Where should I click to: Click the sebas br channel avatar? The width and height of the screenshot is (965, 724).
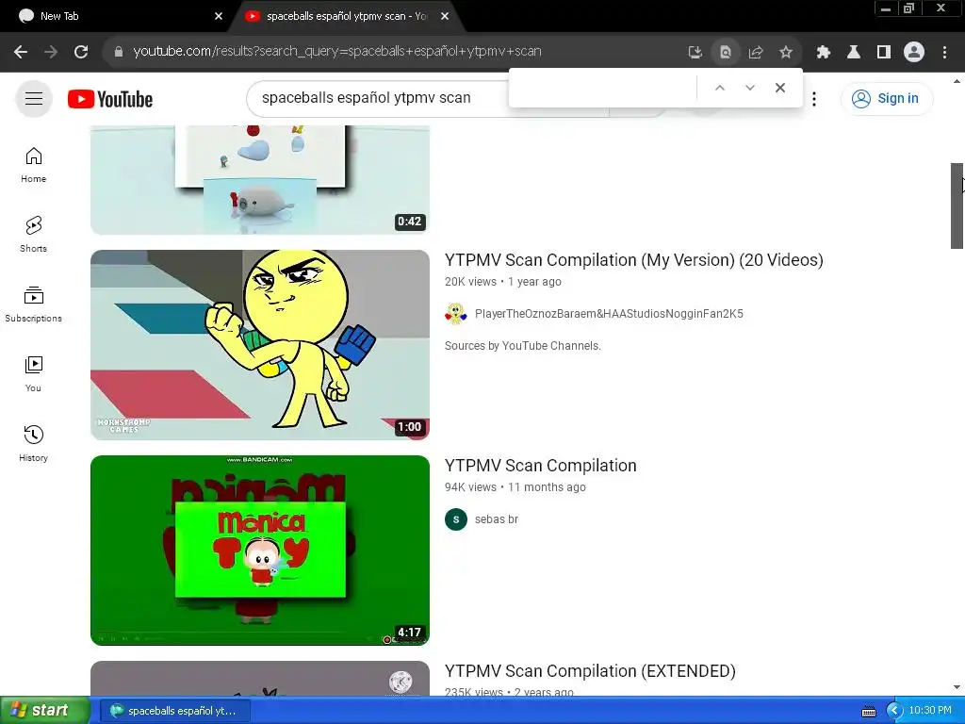point(456,519)
